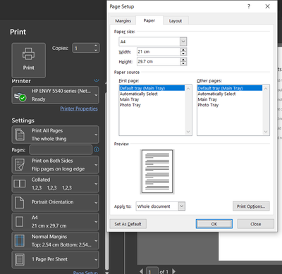
Task: Open 1 Page Per Sheet dropdown
Action: [55, 259]
